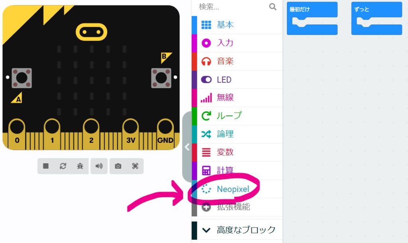Viewport: 408px width, 243px height.
Task: Open the 入力 block category
Action: [237, 43]
